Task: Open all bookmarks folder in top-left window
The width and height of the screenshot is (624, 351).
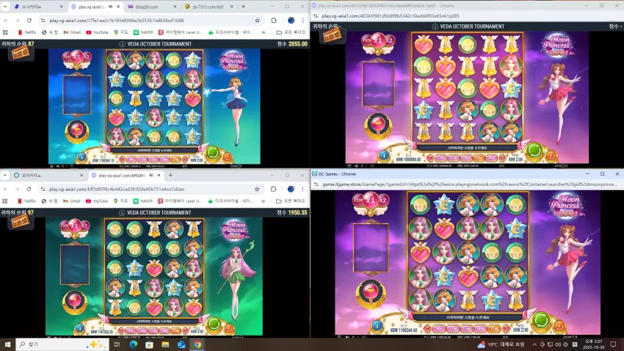Action: (291, 32)
